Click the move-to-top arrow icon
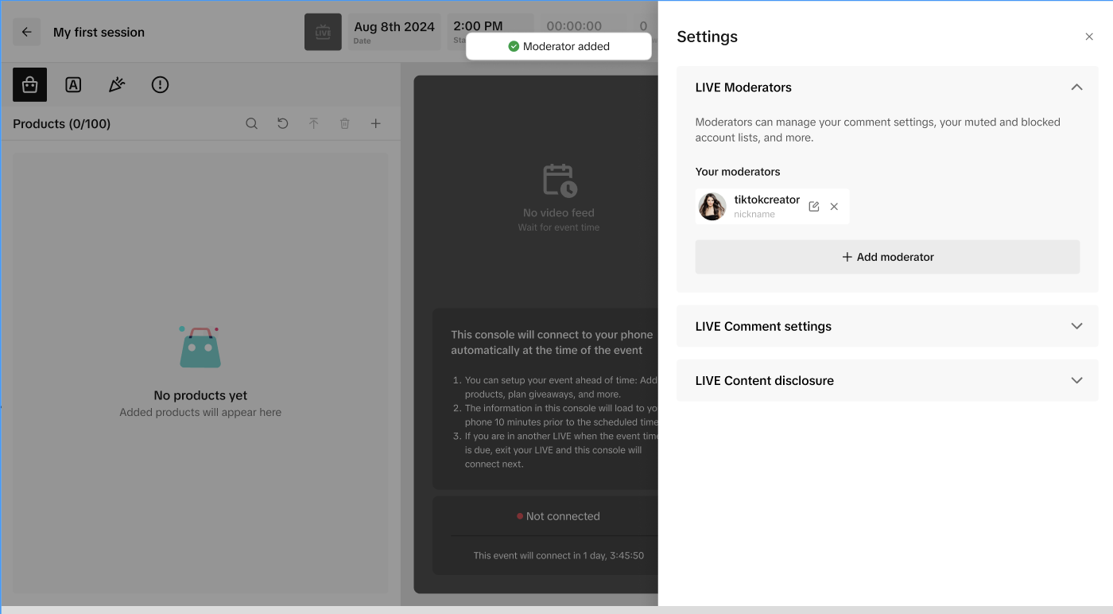Image resolution: width=1113 pixels, height=614 pixels. (313, 124)
